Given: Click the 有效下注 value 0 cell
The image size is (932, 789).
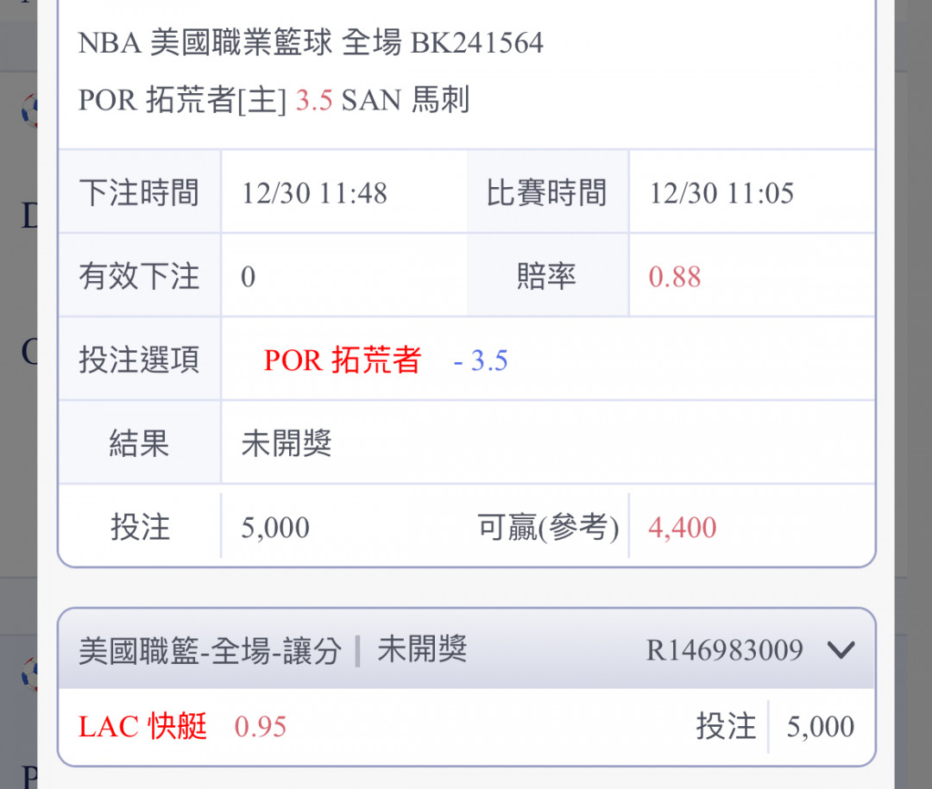Looking at the screenshot, I should coord(343,277).
